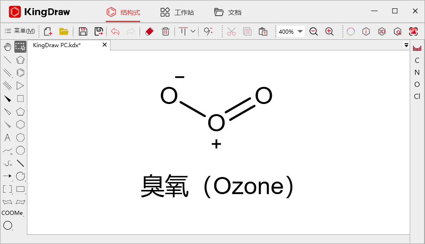425x244 pixels.
Task: Undo the last action
Action: [115, 31]
